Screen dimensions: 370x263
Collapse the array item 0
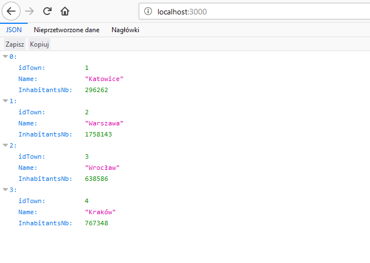click(6, 57)
